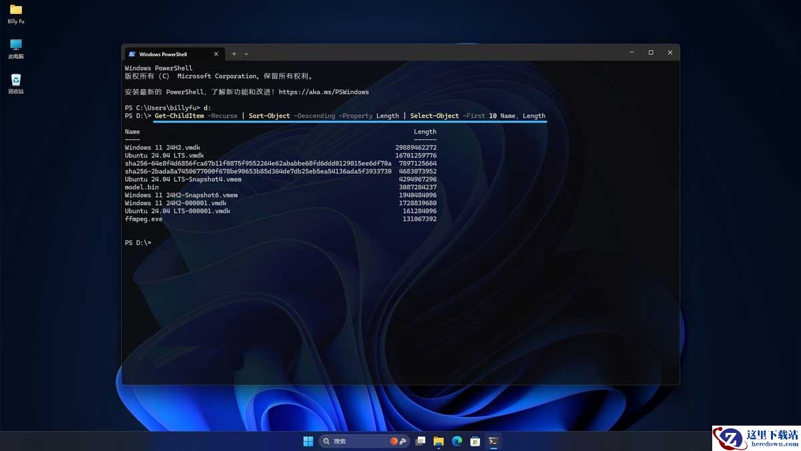This screenshot has width=801, height=451.
Task: Click the ffmpeg.exe file name
Action: 144,219
